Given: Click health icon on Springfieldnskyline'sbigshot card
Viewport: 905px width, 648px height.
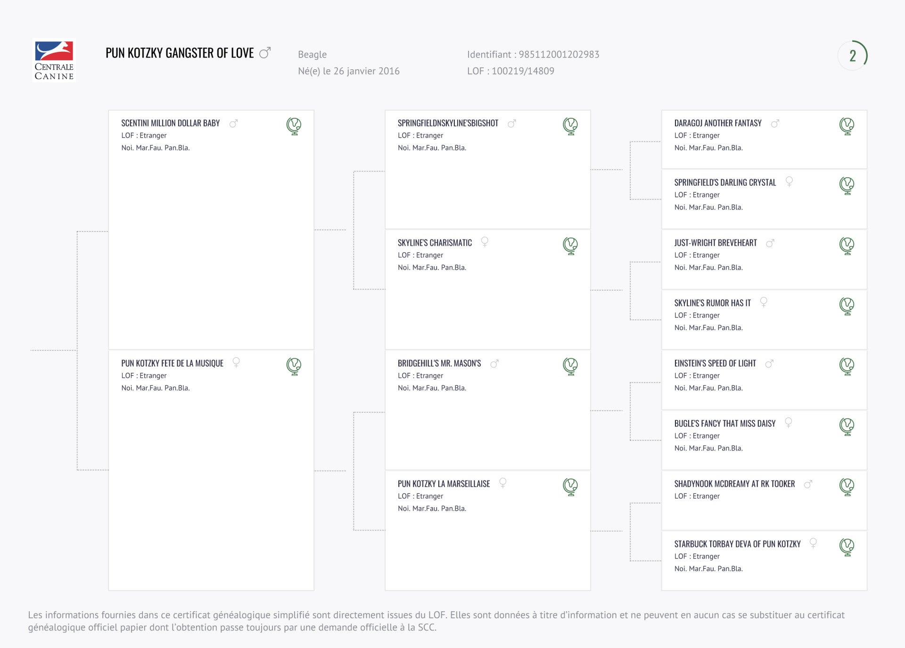Looking at the screenshot, I should pyautogui.click(x=570, y=126).
